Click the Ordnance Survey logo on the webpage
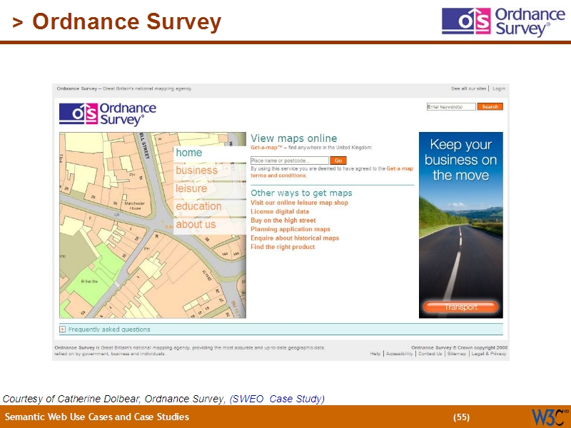The height and width of the screenshot is (428, 571). tap(108, 114)
